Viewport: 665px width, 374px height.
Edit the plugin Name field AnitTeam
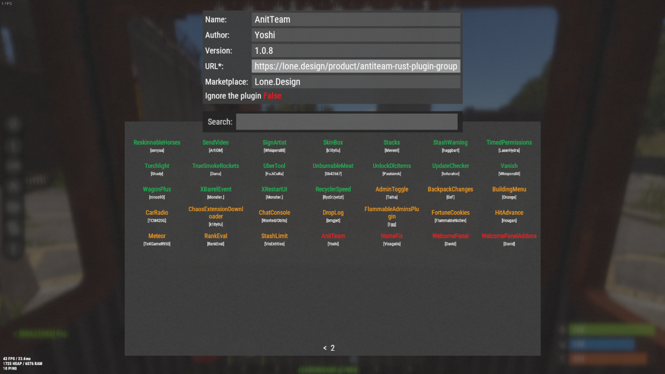coord(356,19)
